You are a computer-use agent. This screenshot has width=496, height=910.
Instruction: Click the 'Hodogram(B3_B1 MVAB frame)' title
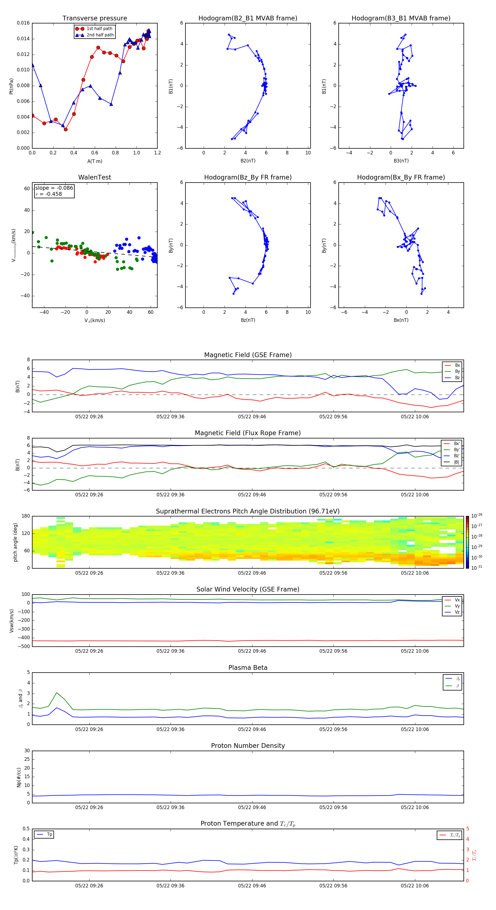pos(401,18)
